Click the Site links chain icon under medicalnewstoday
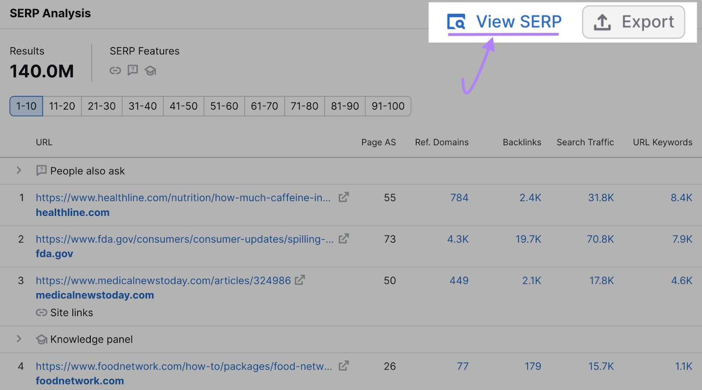The image size is (702, 390). (41, 313)
